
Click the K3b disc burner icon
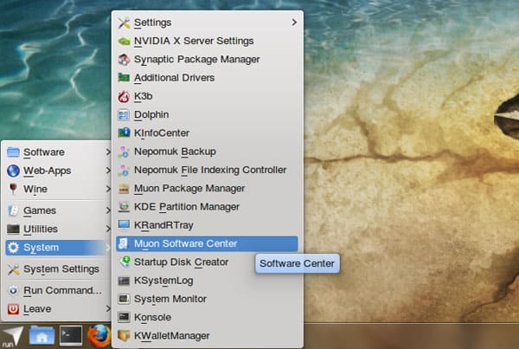pyautogui.click(x=124, y=96)
